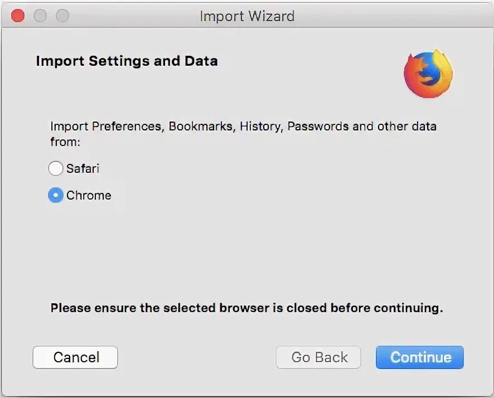This screenshot has height=398, width=494.
Task: Click 'other data' in the description text
Action: click(x=406, y=127)
